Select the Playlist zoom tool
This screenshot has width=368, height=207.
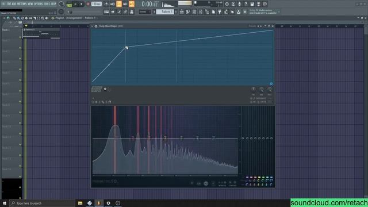pyautogui.click(x=43, y=18)
